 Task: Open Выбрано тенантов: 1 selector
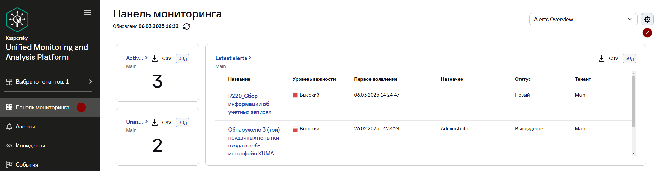coord(49,82)
